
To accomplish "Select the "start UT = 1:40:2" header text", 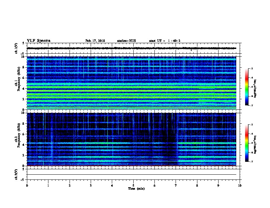I will tap(165, 41).
